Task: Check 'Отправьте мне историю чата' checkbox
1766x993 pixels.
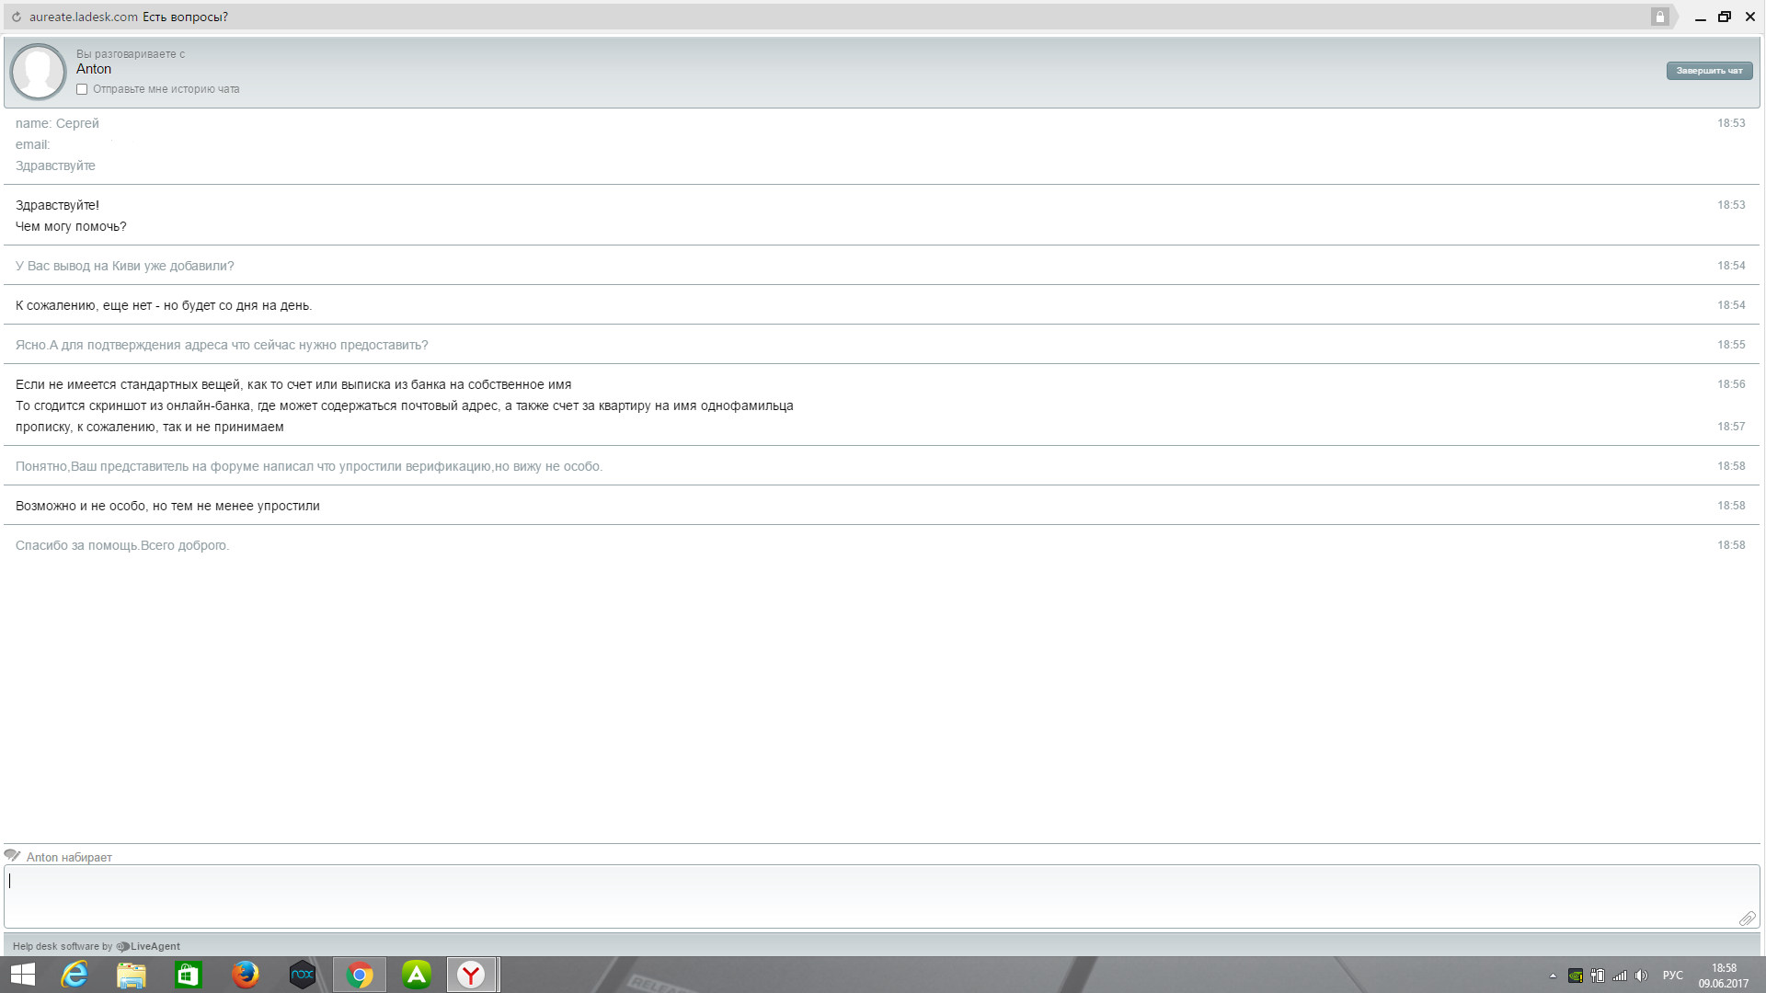Action: pos(82,89)
